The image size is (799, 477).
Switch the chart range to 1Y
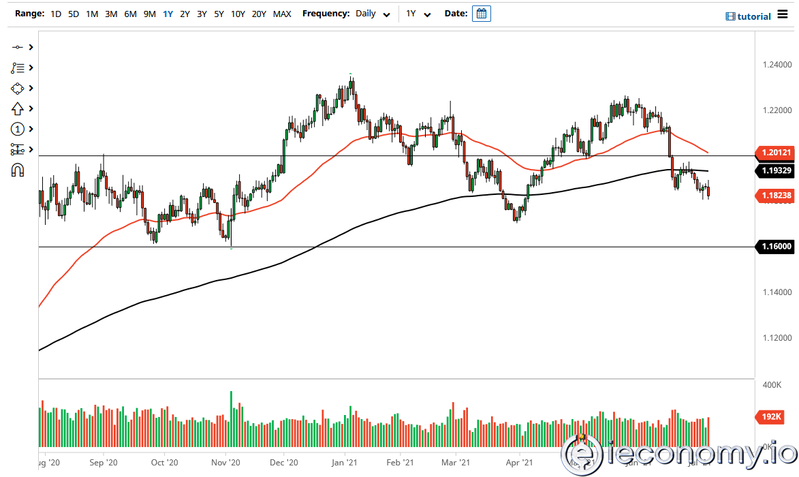[168, 14]
